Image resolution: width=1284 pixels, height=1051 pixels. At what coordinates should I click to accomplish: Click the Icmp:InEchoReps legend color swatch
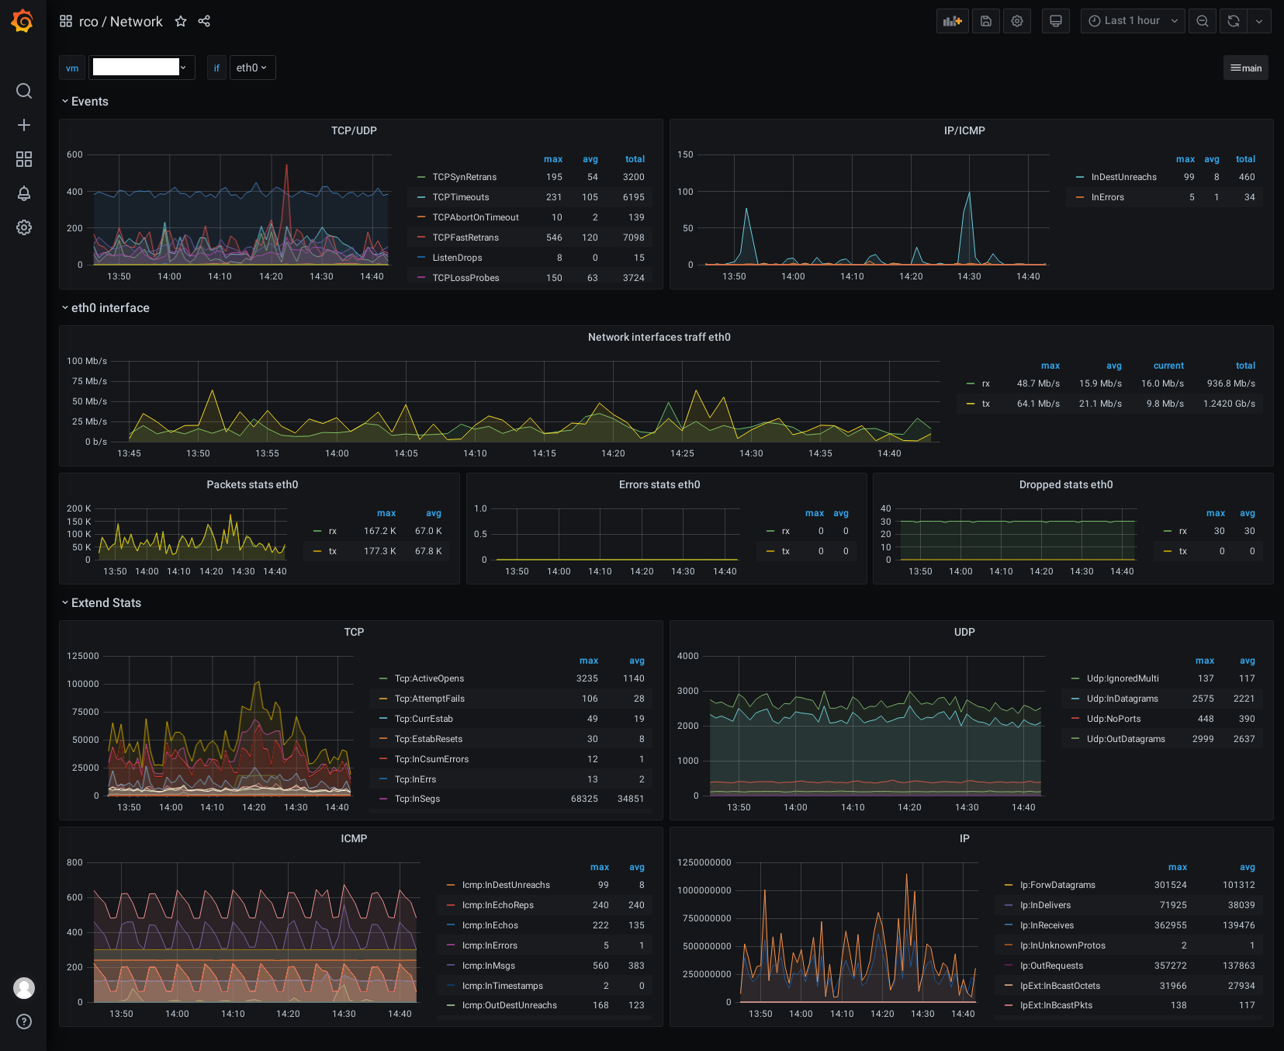pos(451,905)
